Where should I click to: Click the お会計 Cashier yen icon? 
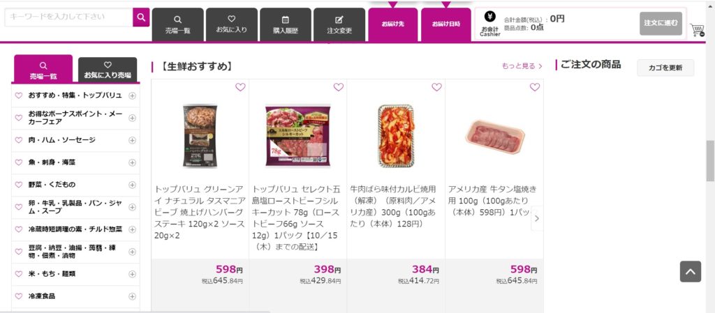tap(490, 17)
